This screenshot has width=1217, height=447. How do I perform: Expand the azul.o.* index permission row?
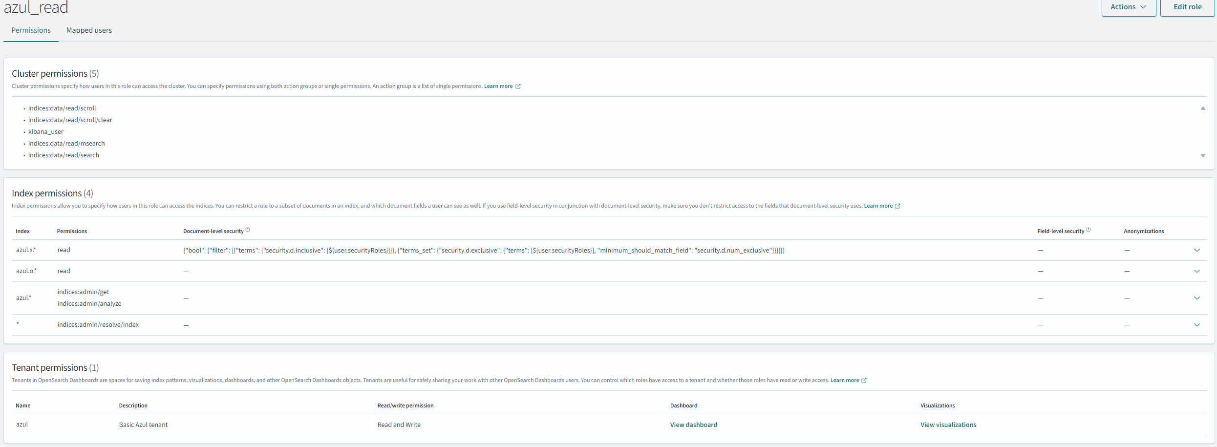1197,271
